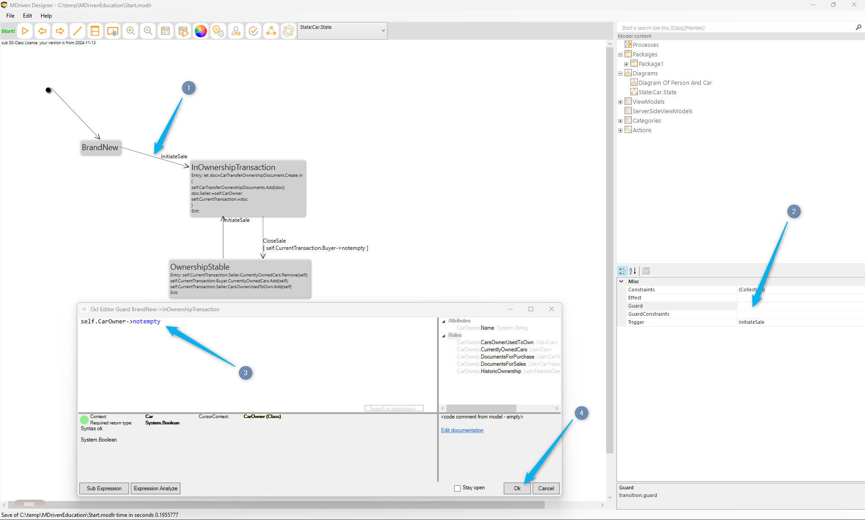Open the Help menu

(x=46, y=16)
